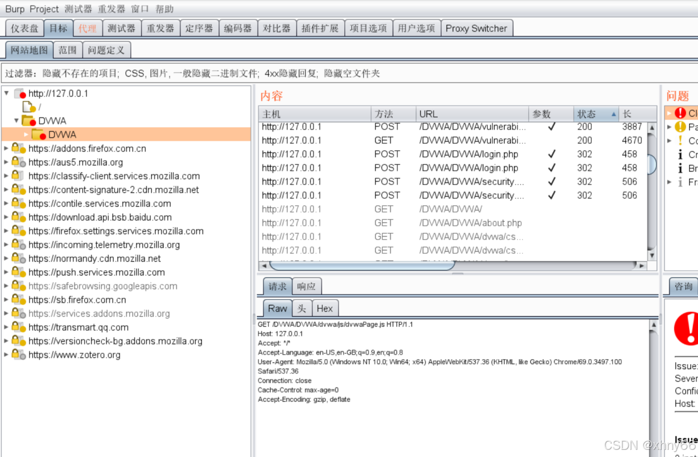
Task: Expand the highlighted DVWA subfolder node
Action: tap(26, 134)
